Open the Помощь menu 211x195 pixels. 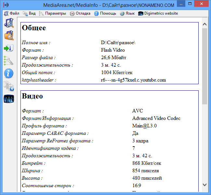(105, 13)
